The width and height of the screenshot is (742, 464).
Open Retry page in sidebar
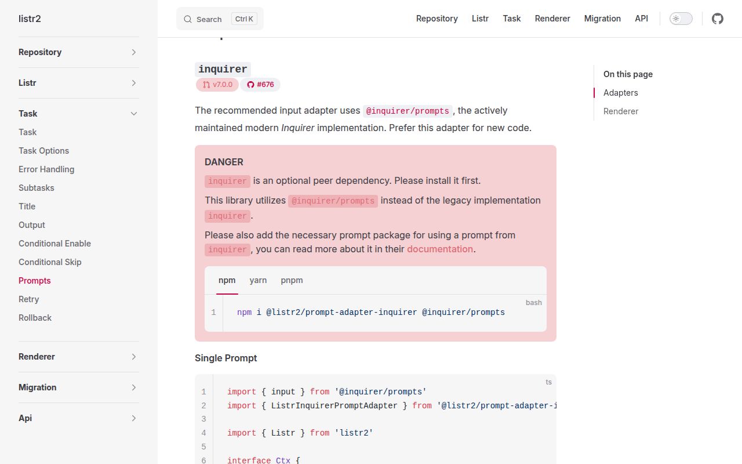[29, 299]
